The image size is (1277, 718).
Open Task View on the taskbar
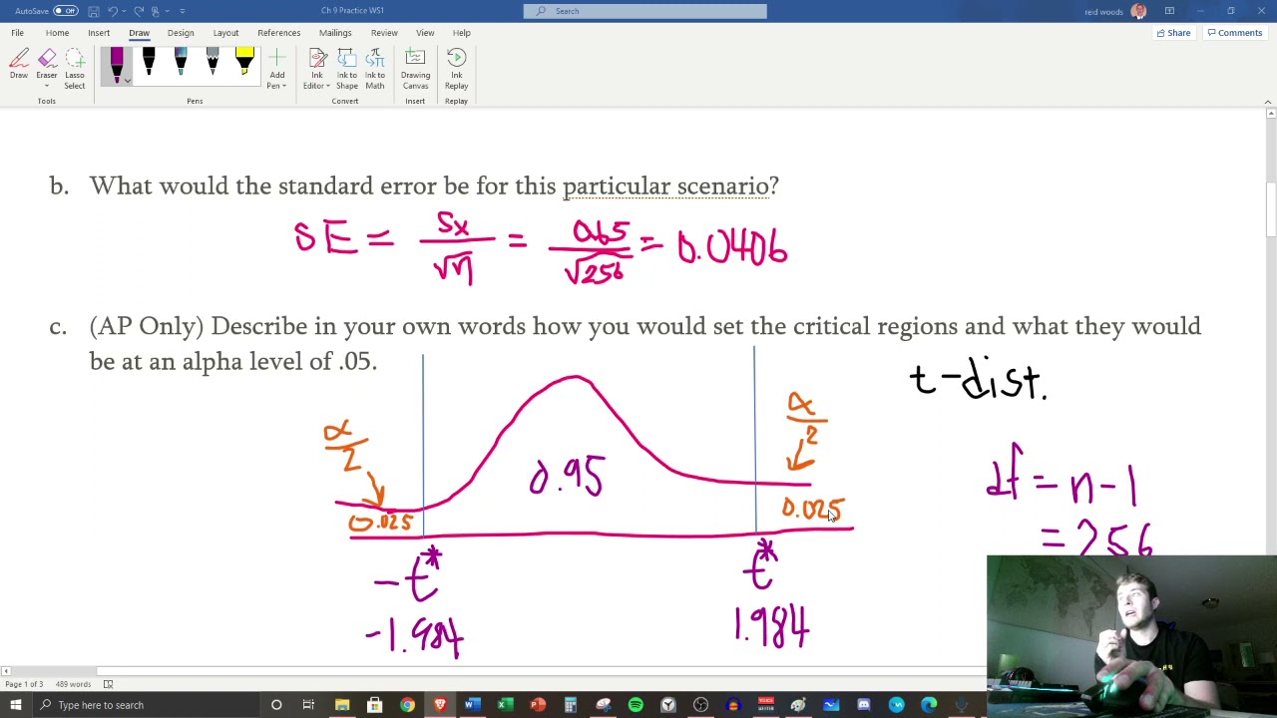click(x=308, y=705)
